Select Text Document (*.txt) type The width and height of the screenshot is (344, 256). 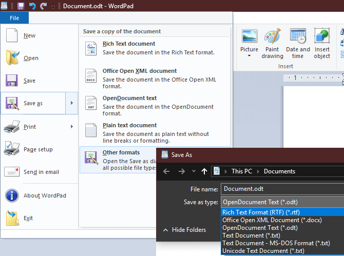pos(282,235)
